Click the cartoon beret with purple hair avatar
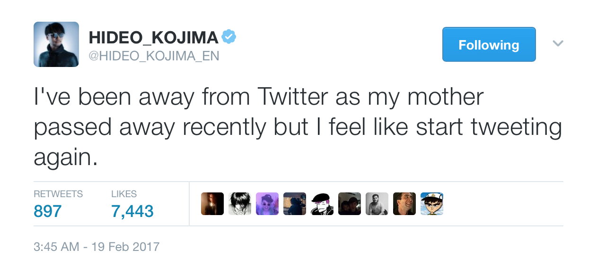This screenshot has width=597, height=266. pos(322,204)
